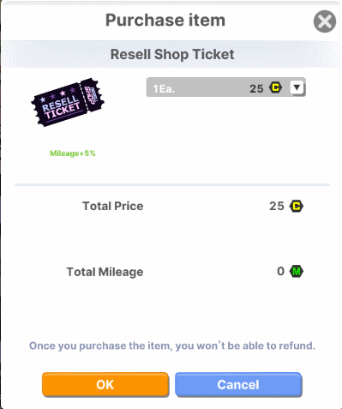Image resolution: width=342 pixels, height=409 pixels.
Task: Click the Resell Shop Ticket title bar
Action: (172, 54)
